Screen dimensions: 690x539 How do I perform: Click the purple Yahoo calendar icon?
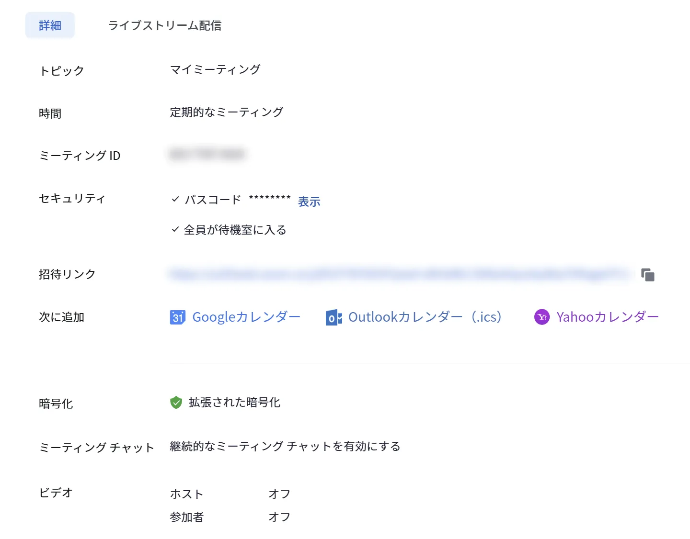(542, 317)
